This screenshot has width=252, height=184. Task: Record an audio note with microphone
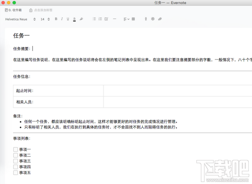(x=146, y=19)
